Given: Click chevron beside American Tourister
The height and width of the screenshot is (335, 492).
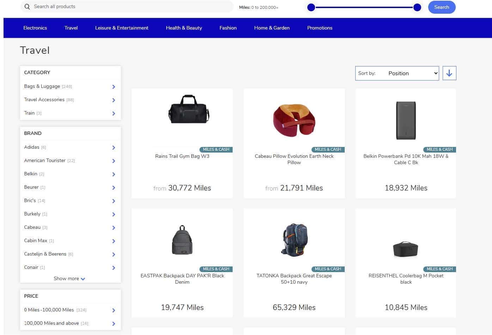Looking at the screenshot, I should point(113,161).
